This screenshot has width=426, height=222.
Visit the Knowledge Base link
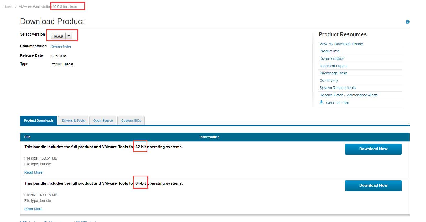point(333,73)
